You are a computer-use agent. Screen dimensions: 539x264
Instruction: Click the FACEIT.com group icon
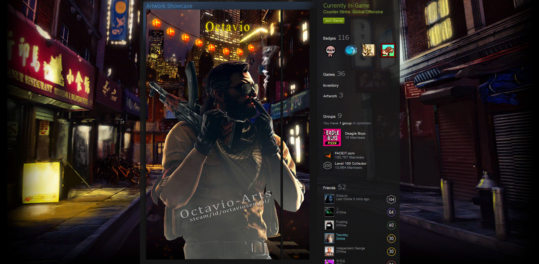pyautogui.click(x=328, y=155)
